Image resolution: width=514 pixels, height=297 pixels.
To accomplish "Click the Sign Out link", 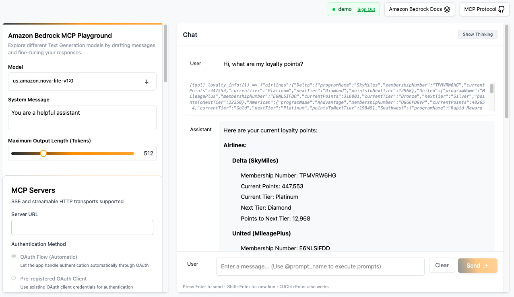I will pyautogui.click(x=366, y=9).
